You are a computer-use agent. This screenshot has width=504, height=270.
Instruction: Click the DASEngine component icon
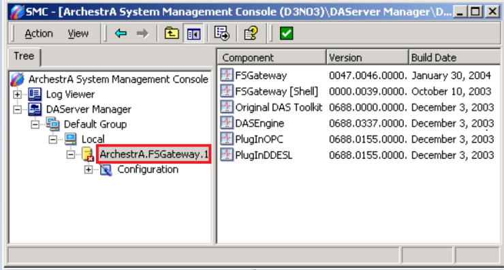[227, 123]
